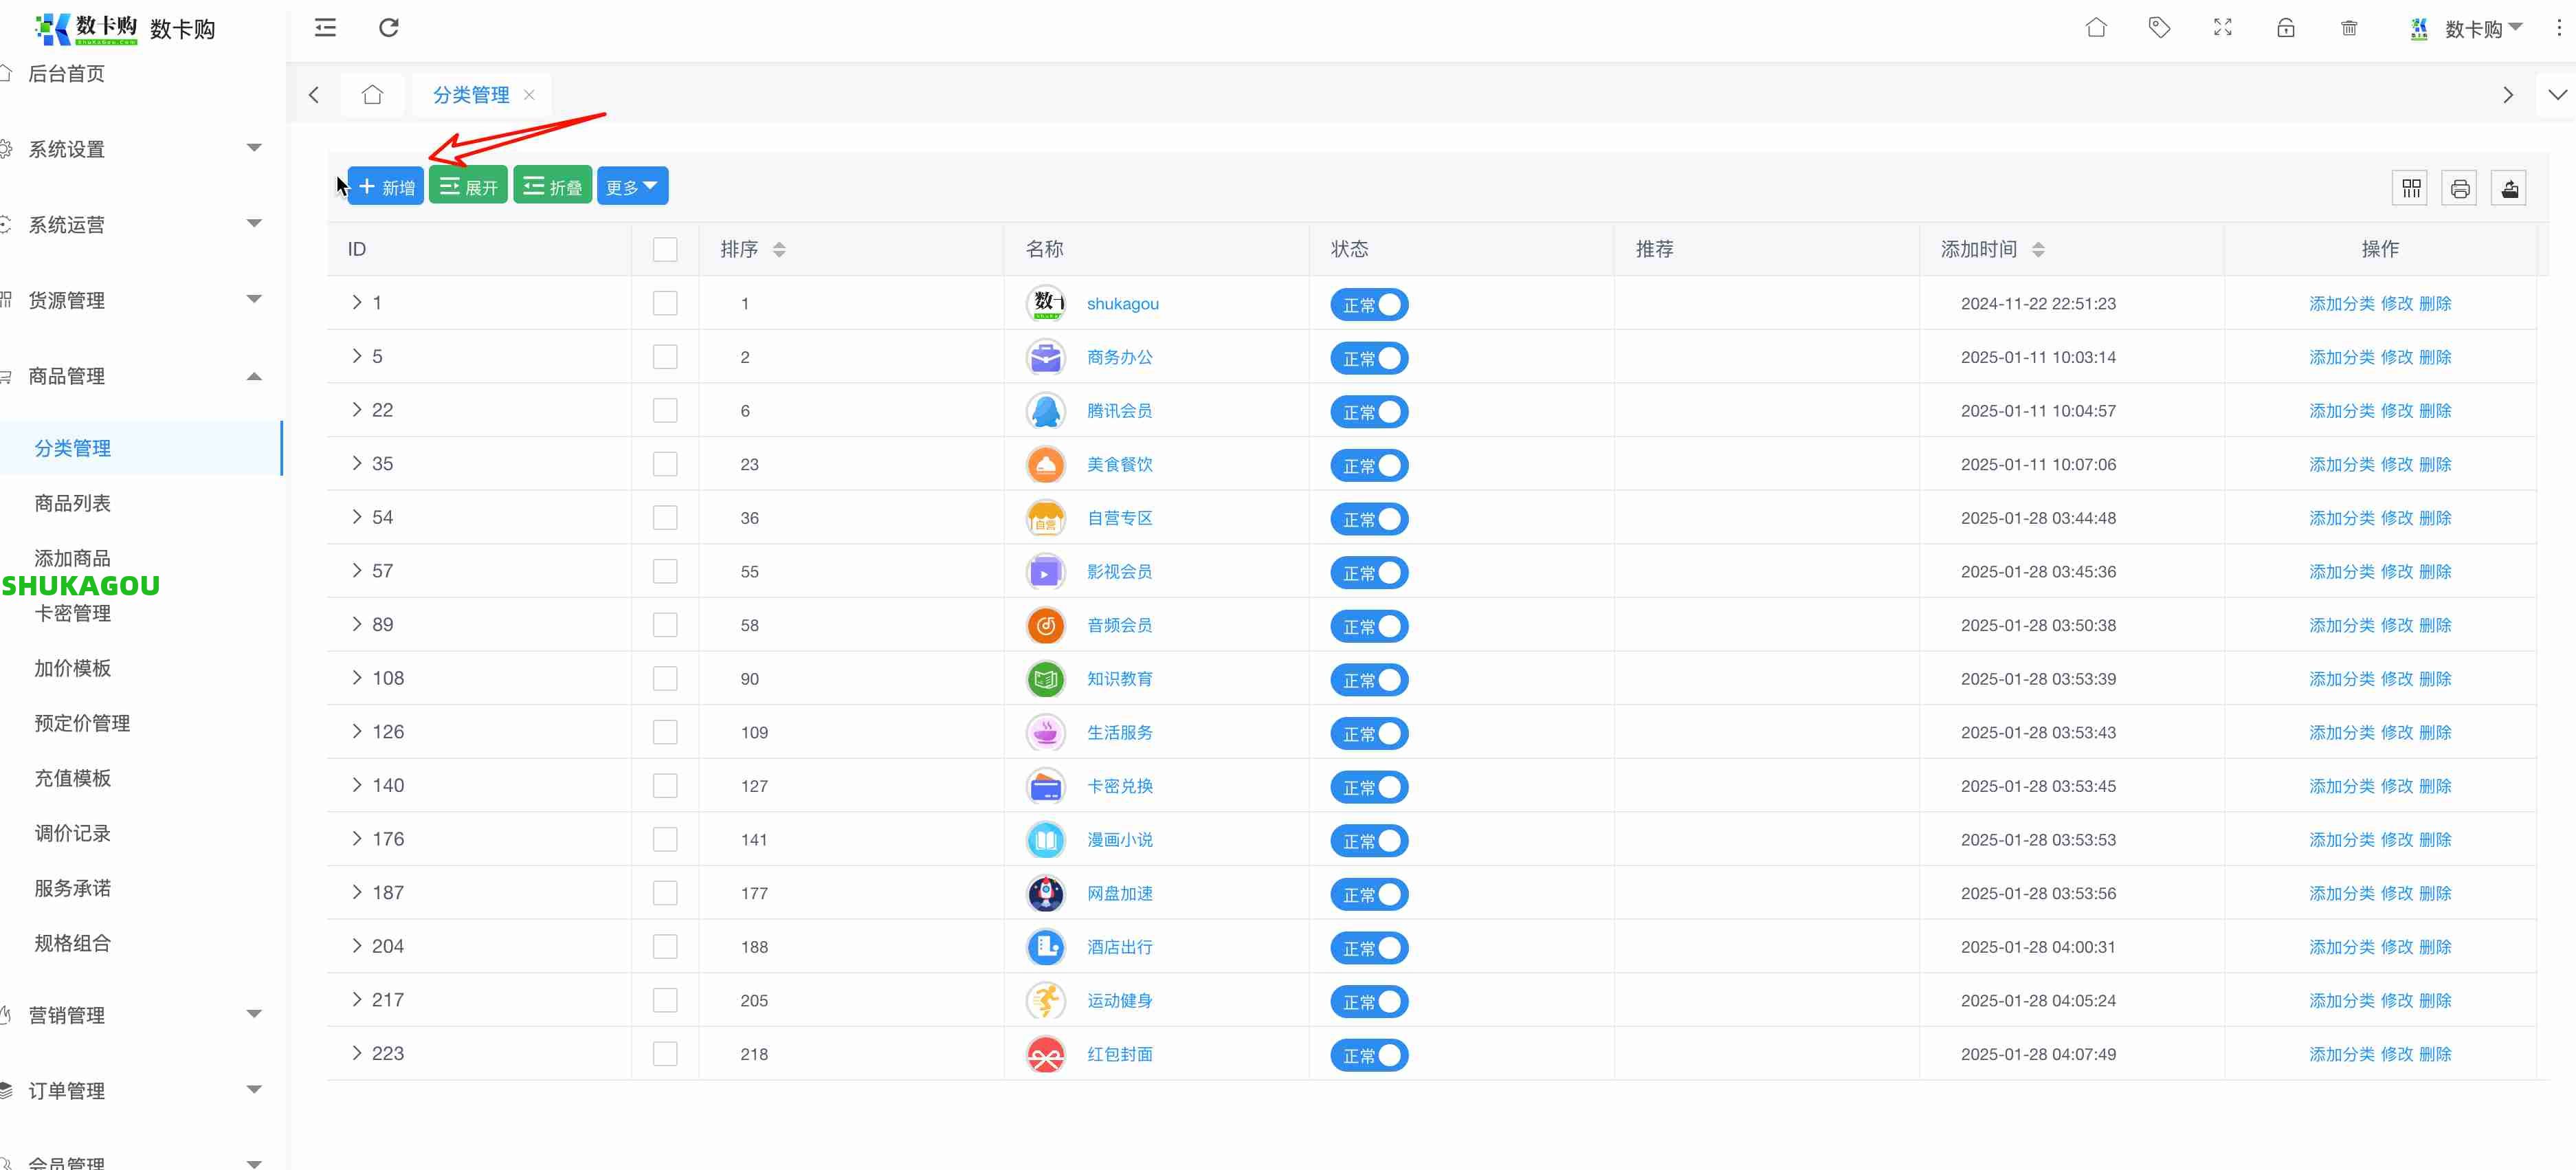
Task: Sort by the 添加时间 column sorter
Action: pos(2038,249)
